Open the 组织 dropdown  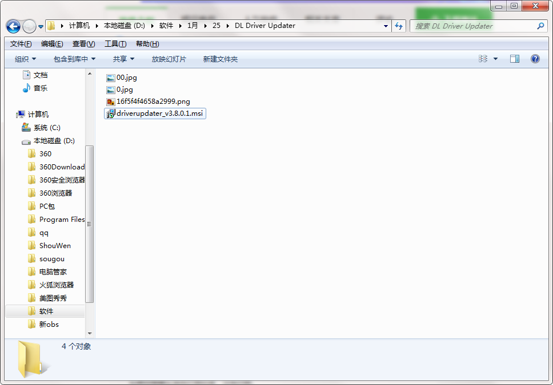[x=25, y=59]
